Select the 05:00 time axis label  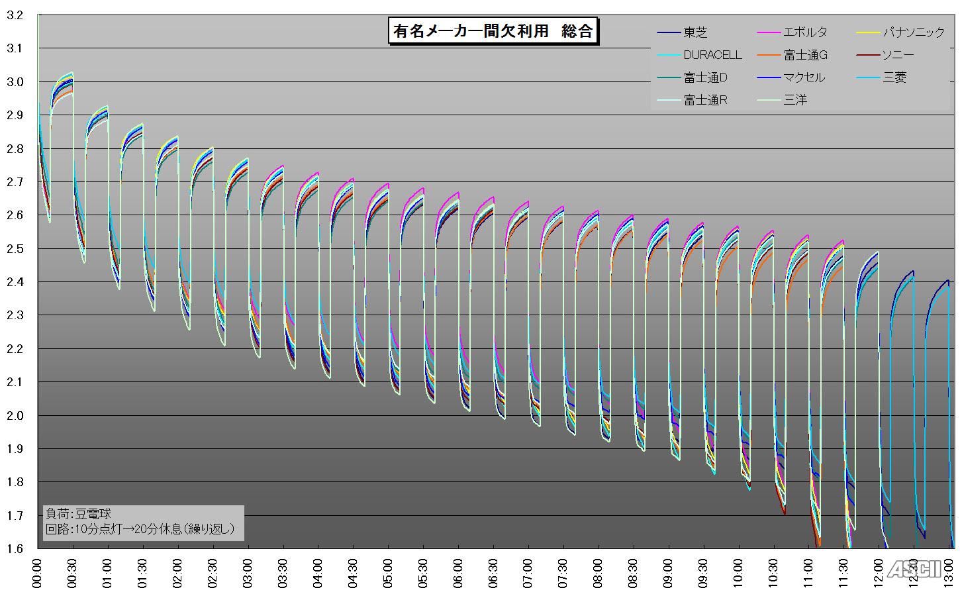[x=389, y=573]
